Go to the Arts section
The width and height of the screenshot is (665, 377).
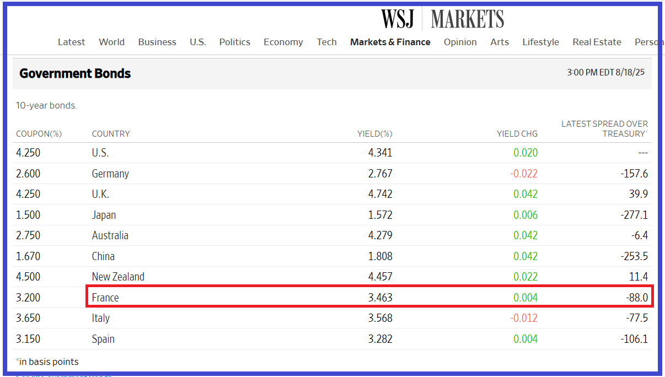(x=500, y=42)
